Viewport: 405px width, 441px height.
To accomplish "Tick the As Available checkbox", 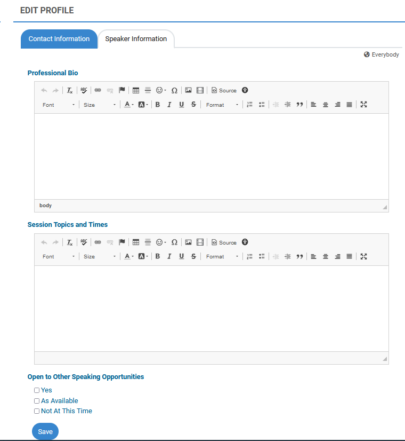I will pyautogui.click(x=37, y=401).
